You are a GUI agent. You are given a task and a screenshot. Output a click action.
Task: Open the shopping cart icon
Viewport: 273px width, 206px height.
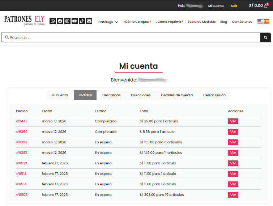click(266, 6)
